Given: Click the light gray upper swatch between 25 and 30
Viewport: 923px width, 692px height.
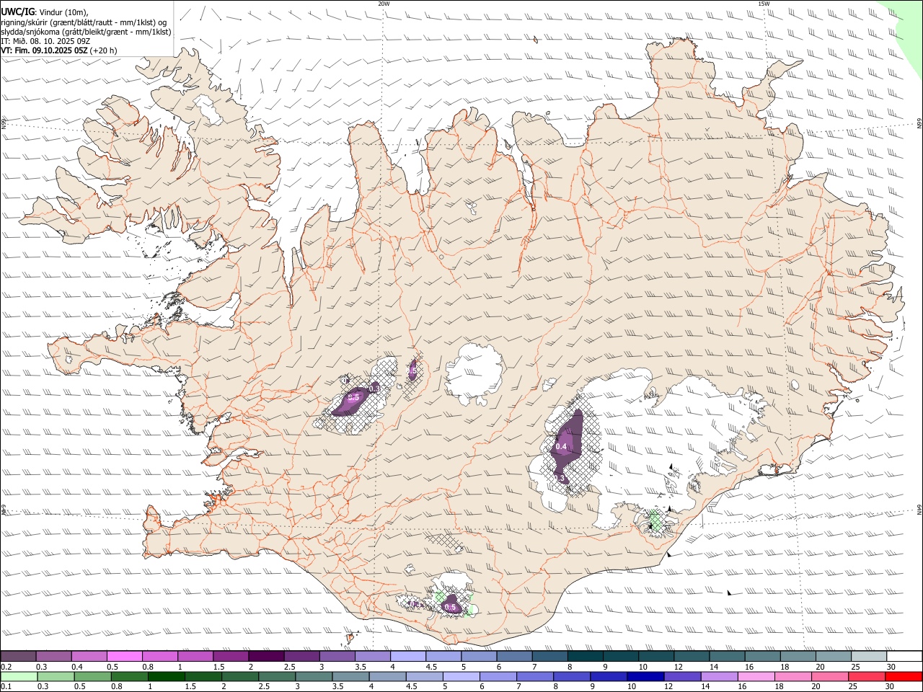Looking at the screenshot, I should tap(869, 656).
